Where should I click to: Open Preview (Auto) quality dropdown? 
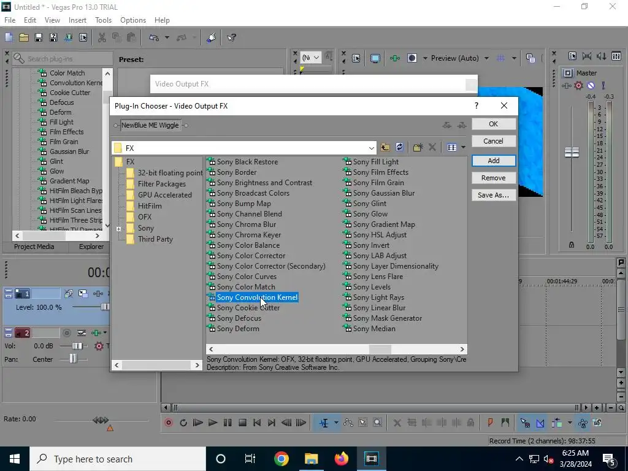point(486,58)
